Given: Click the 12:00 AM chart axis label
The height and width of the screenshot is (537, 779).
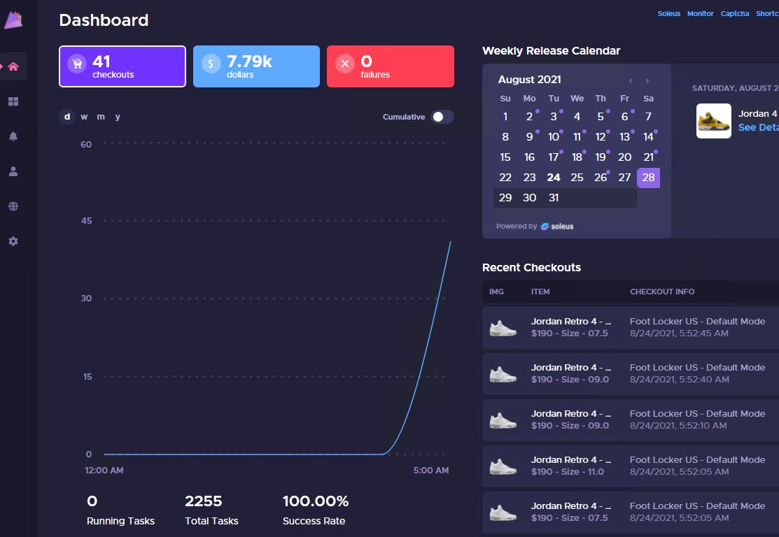Looking at the screenshot, I should pyautogui.click(x=104, y=470).
